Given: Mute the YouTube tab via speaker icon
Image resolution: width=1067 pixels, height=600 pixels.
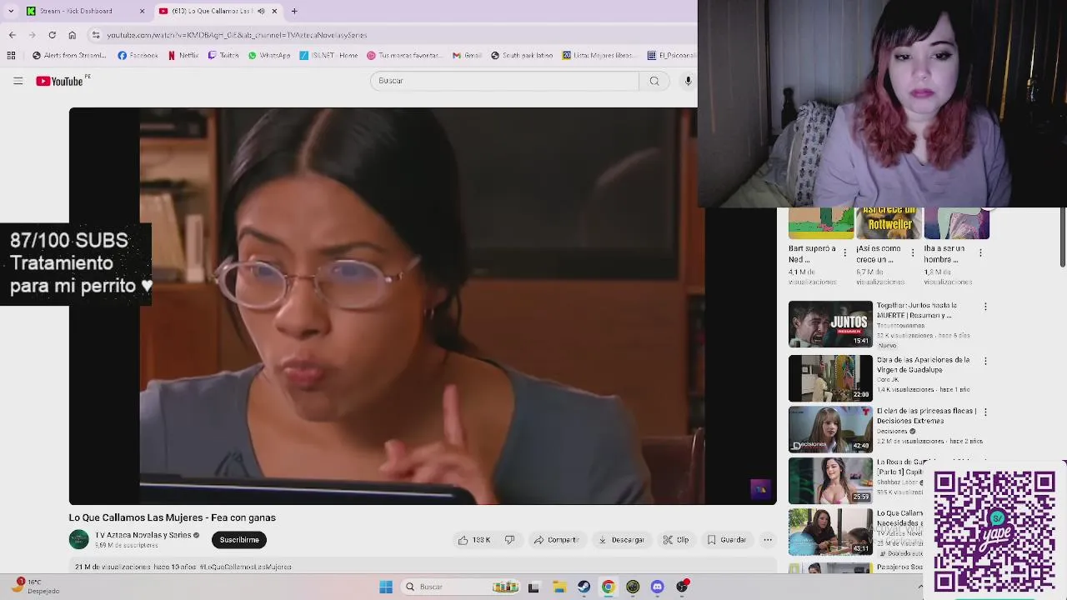Looking at the screenshot, I should [261, 11].
